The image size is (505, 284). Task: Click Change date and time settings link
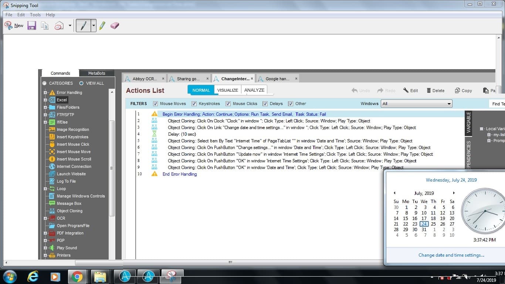pyautogui.click(x=451, y=255)
